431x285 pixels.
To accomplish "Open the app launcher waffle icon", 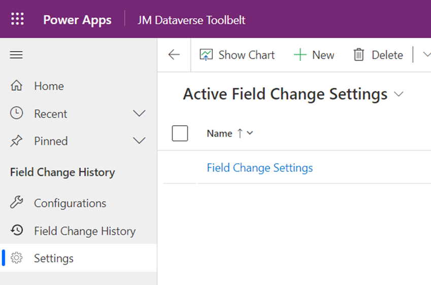I will click(x=17, y=19).
